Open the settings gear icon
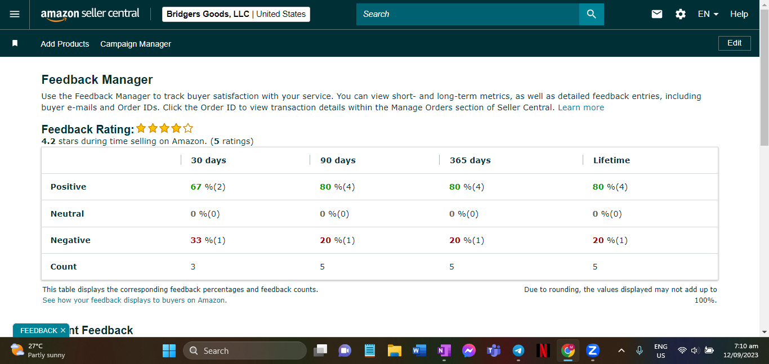Viewport: 769px width, 364px height. coord(681,14)
